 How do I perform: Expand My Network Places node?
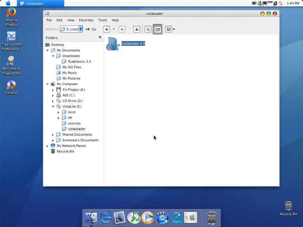[47, 146]
